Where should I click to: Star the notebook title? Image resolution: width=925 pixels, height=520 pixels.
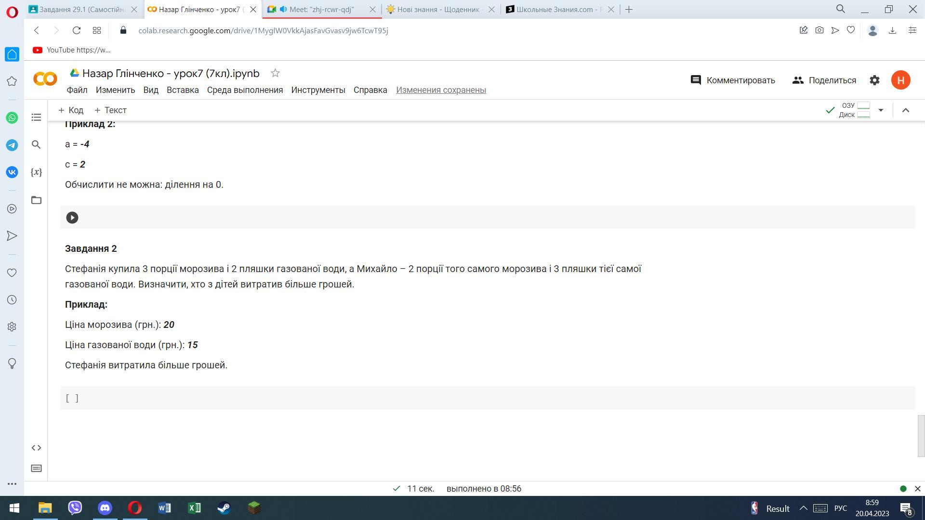(275, 73)
